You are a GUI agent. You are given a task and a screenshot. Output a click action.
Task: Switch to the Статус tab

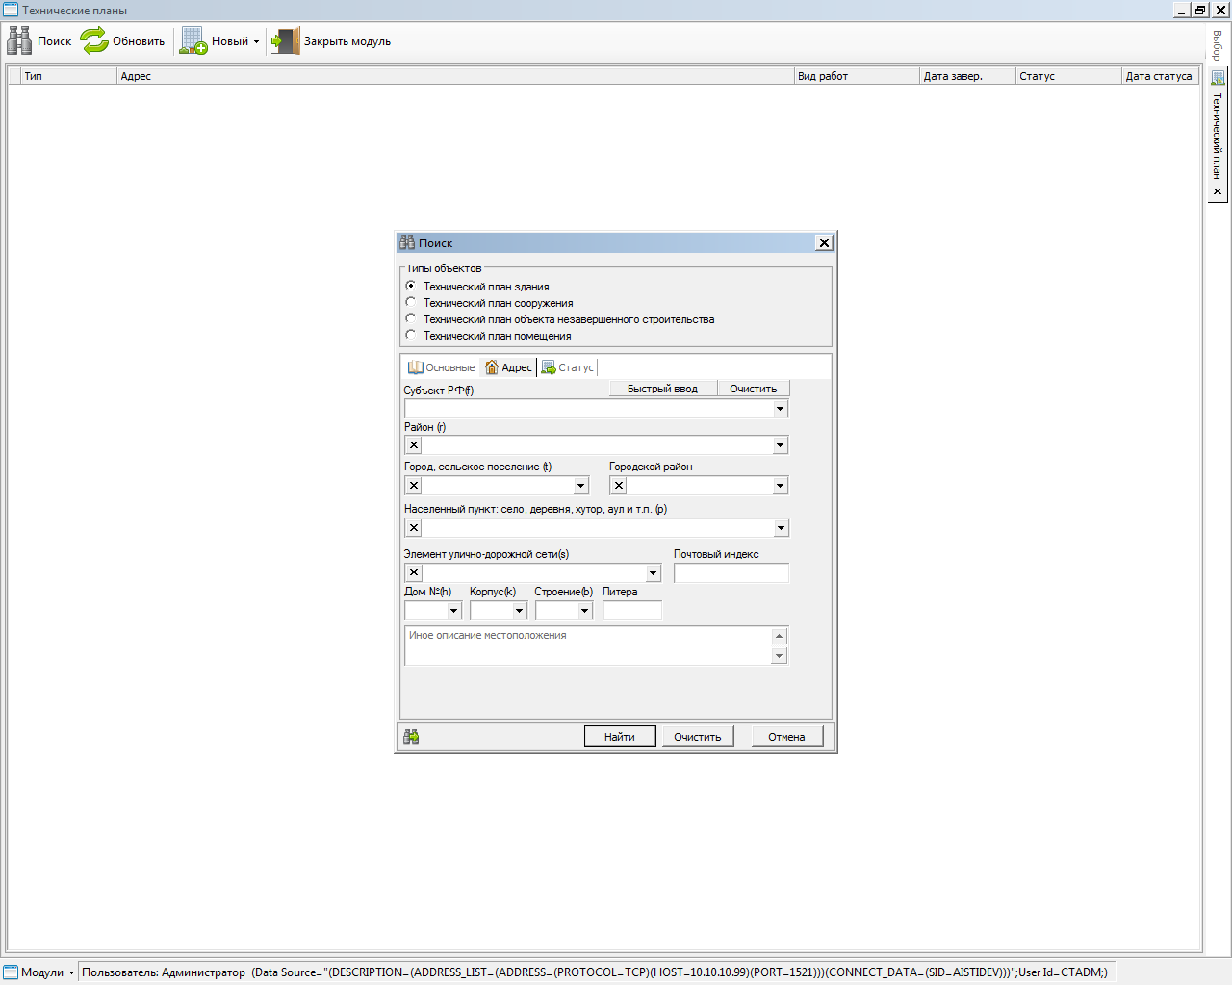click(x=568, y=367)
